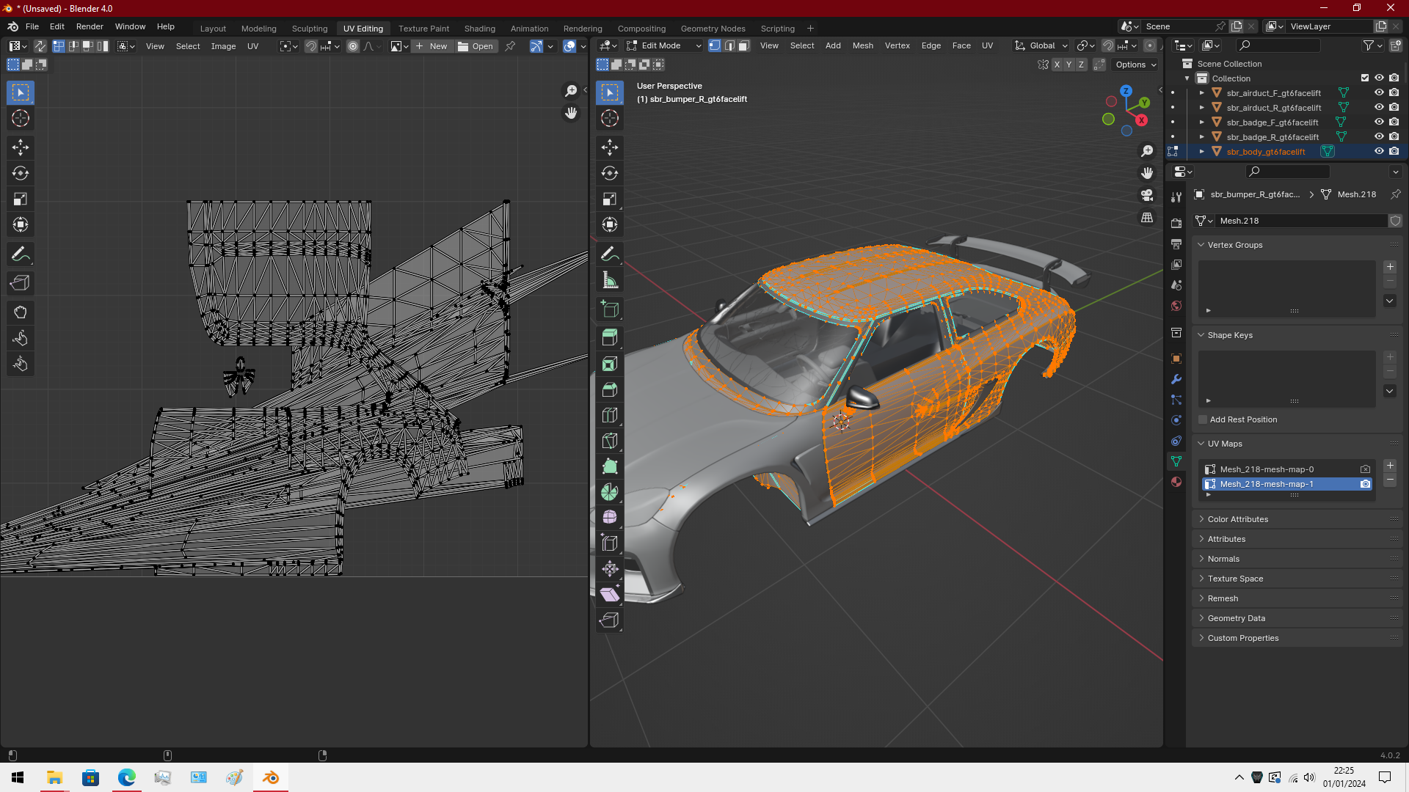The image size is (1409, 792).
Task: Enable the Add Rest Position checkbox
Action: pyautogui.click(x=1203, y=420)
